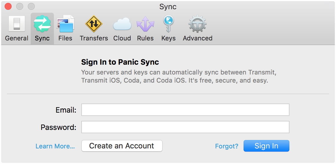This screenshot has width=336, height=164.
Task: Open Rules via purple arrows icon
Action: click(145, 24)
